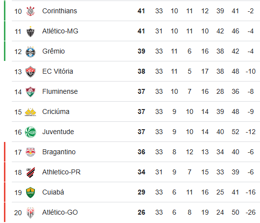The height and width of the screenshot is (223, 260).
Task: Click Cuiabá's 29 points value
Action: [141, 192]
